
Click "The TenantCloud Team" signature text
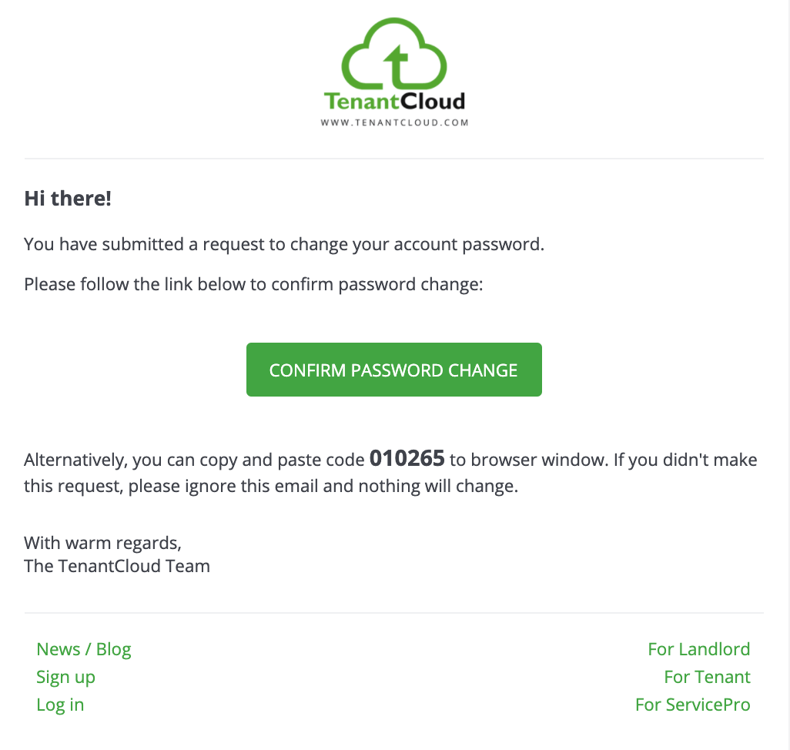click(x=117, y=566)
